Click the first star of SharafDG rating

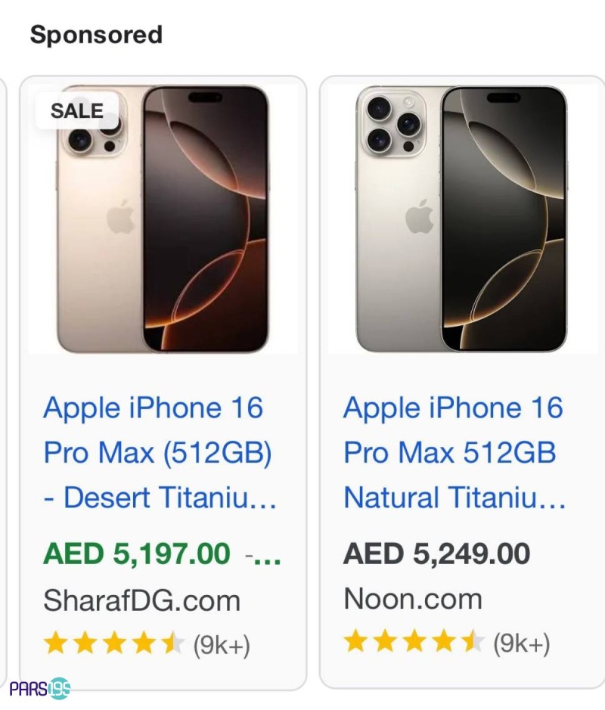pyautogui.click(x=56, y=643)
